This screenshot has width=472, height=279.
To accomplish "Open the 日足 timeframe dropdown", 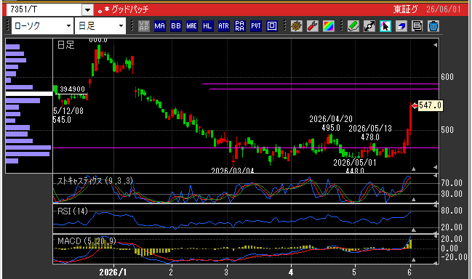I will [121, 26].
